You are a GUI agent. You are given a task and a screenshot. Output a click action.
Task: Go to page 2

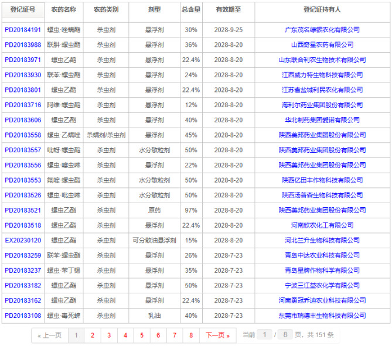click(93, 335)
